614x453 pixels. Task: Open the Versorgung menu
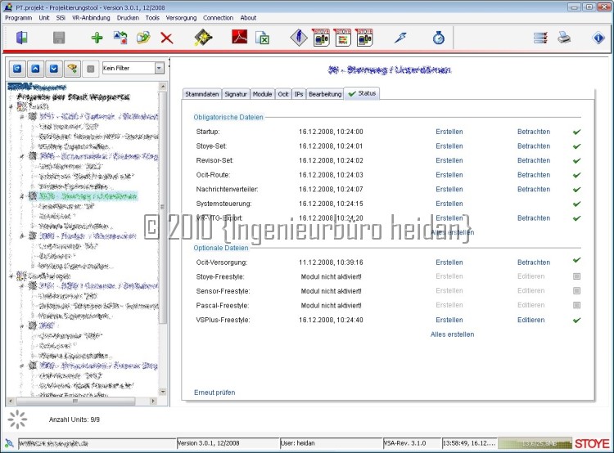point(180,17)
